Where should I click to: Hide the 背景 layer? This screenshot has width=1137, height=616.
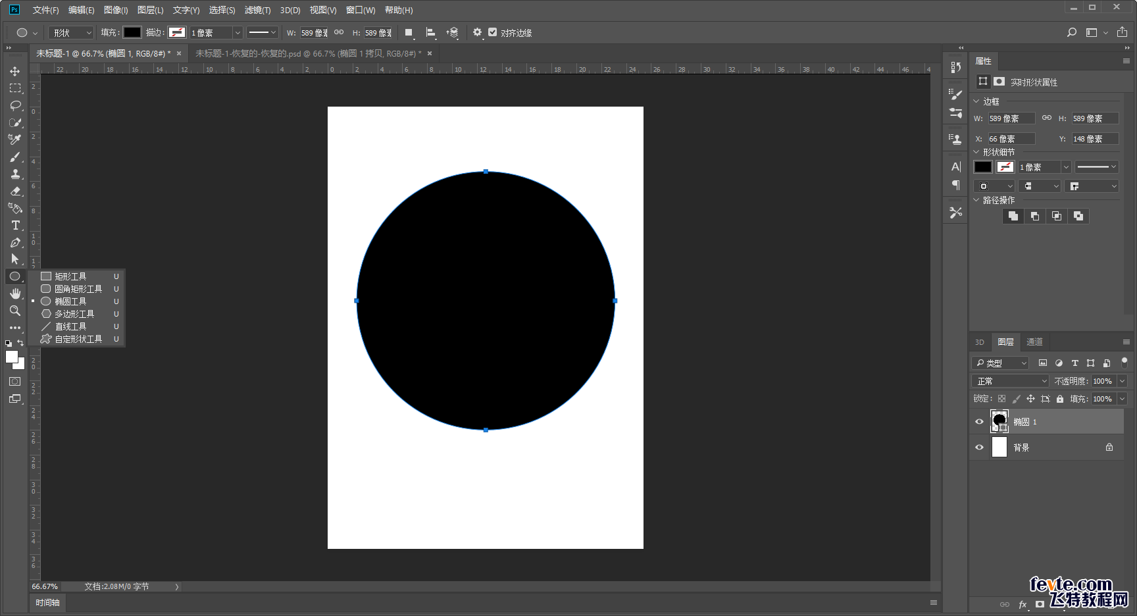(x=979, y=448)
